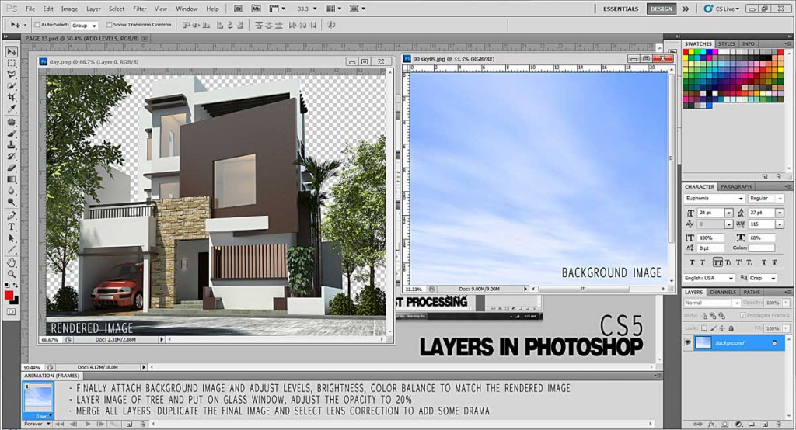Select the Background layer thumbnail
Image resolution: width=796 pixels, height=430 pixels.
pos(703,343)
